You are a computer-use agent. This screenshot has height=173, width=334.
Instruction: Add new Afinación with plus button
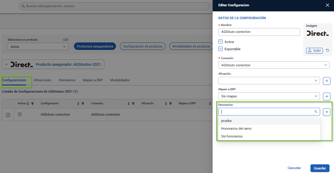pos(327,81)
